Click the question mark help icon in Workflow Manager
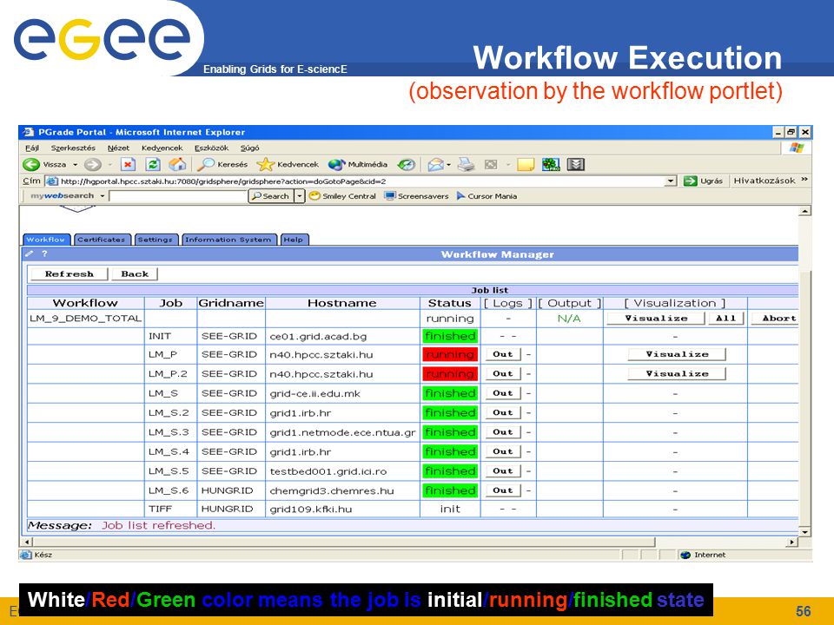 (44, 254)
